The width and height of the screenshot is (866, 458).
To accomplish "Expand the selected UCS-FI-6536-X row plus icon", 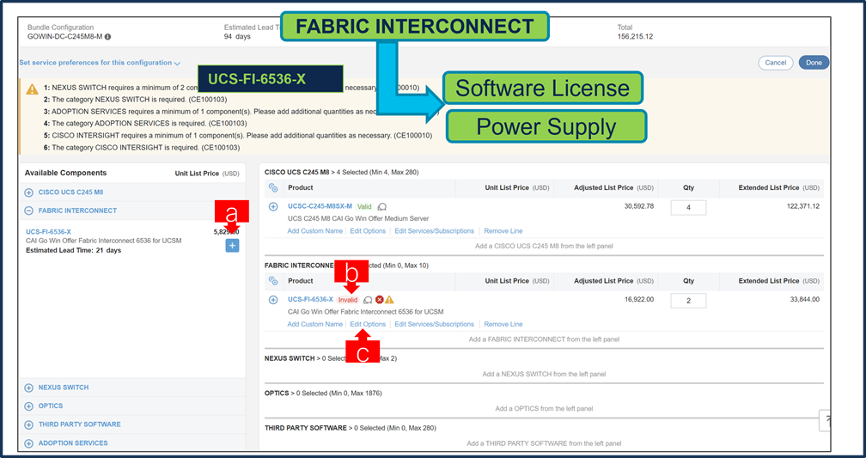I will point(273,300).
